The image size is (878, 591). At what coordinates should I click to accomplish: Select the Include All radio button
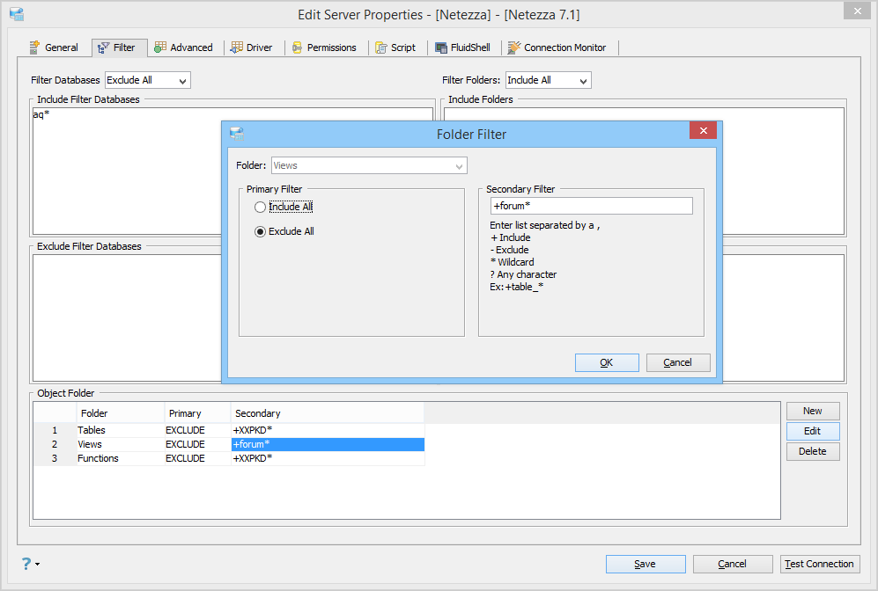click(x=260, y=207)
